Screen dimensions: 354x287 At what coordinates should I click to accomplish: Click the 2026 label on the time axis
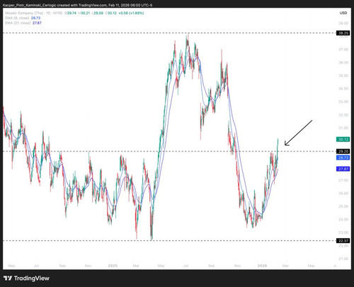262,266
